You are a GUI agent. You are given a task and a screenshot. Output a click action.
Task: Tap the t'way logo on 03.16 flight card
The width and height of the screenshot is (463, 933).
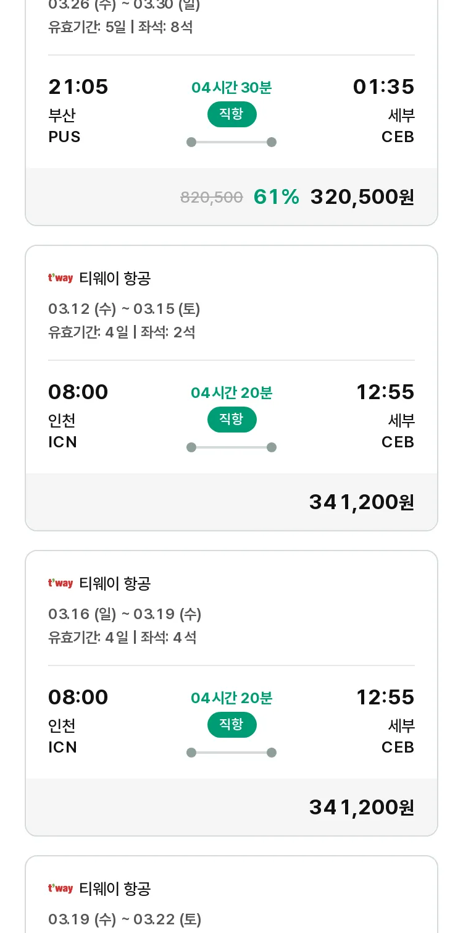60,583
